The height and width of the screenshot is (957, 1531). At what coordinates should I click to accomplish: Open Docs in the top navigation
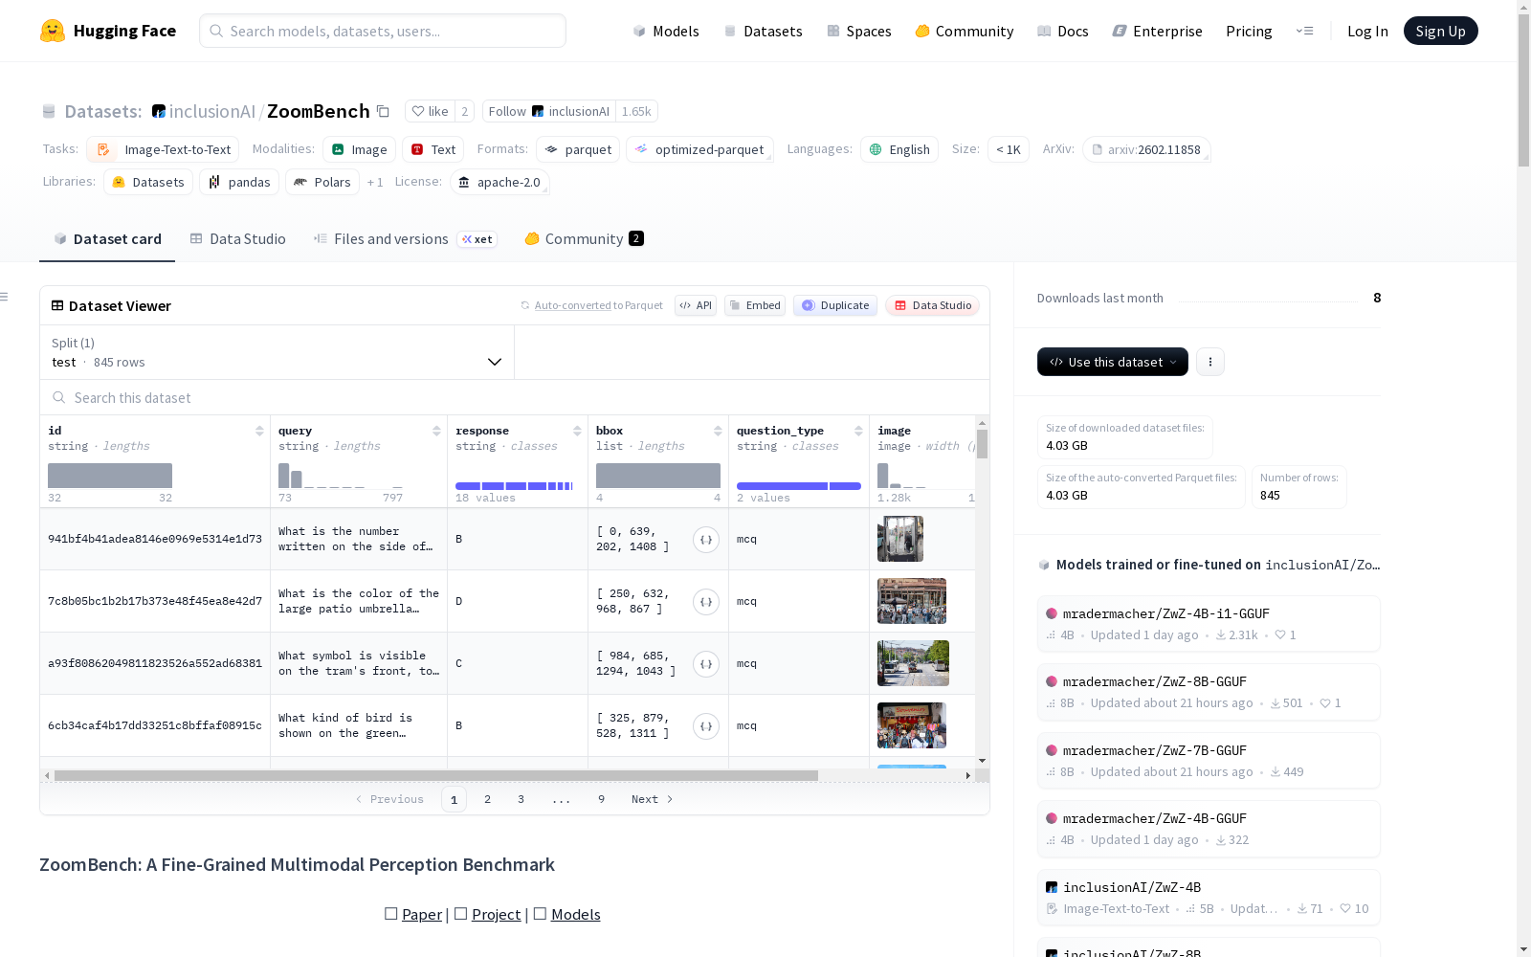(x=1063, y=31)
